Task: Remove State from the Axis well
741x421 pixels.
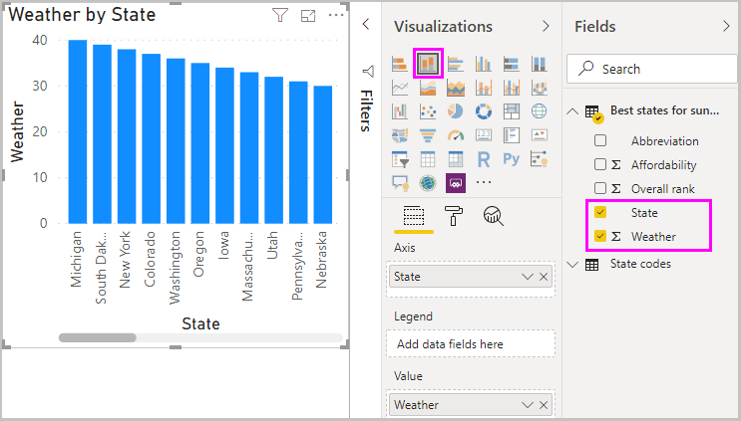Action: (544, 277)
